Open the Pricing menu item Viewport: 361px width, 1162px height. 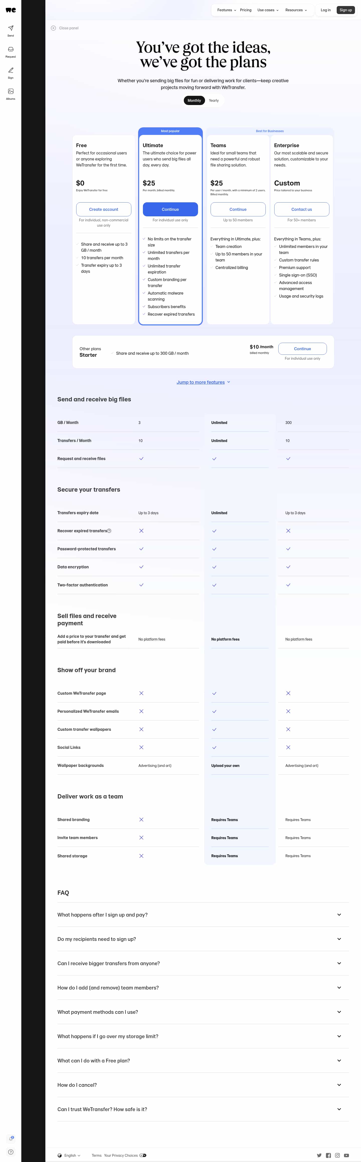(245, 10)
